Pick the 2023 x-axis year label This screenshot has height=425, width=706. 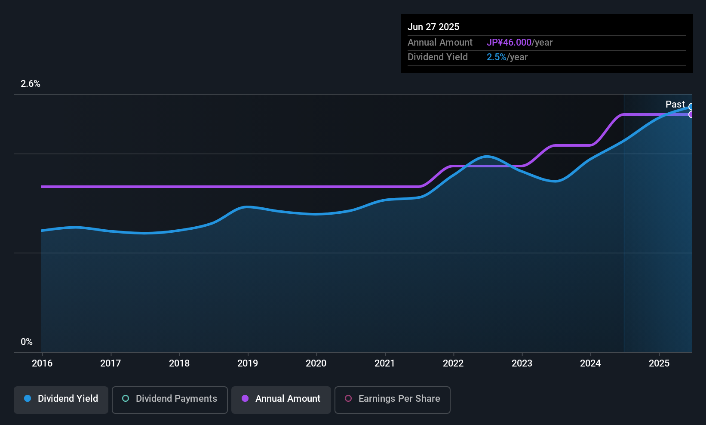522,363
